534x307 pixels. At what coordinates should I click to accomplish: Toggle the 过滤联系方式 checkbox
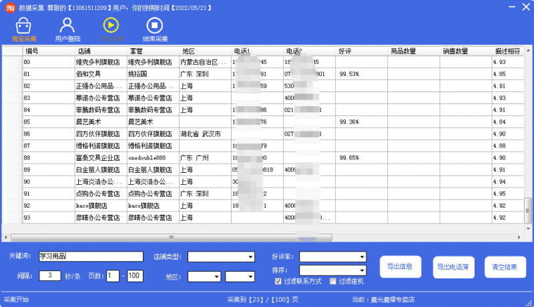coord(278,281)
